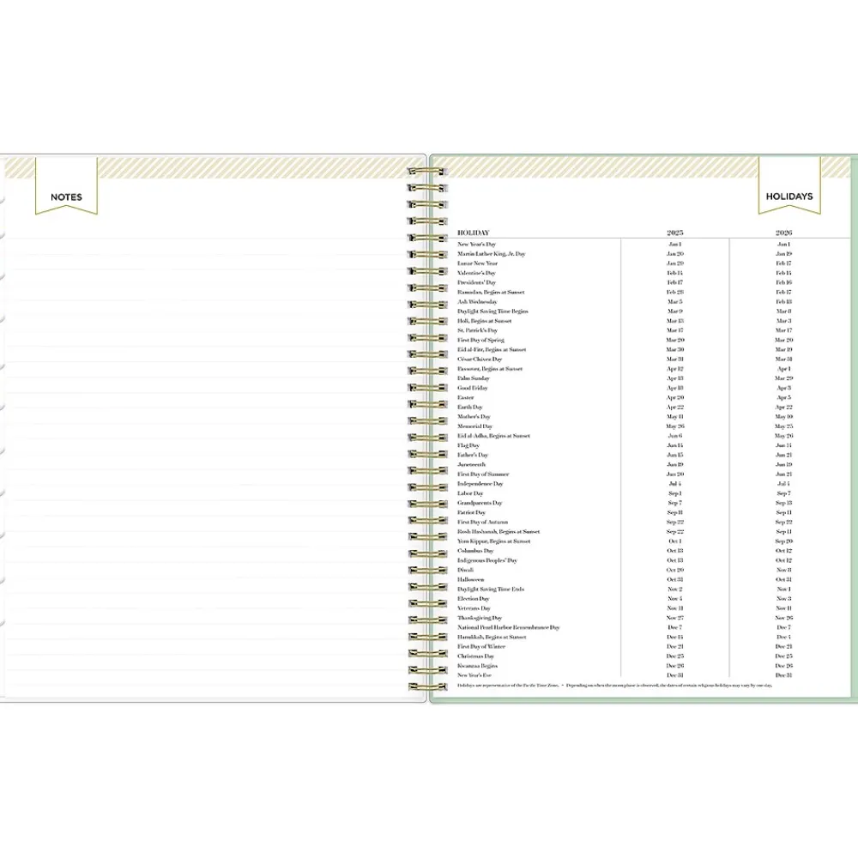Select Daylight Saving Time Begins entry
The image size is (858, 858).
click(x=492, y=311)
